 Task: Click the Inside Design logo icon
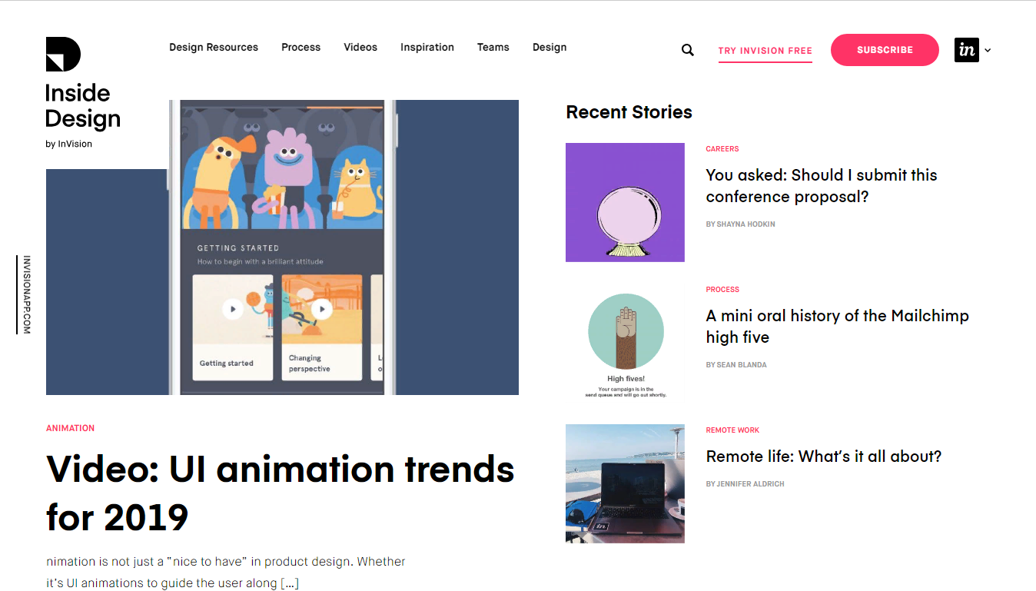click(63, 55)
